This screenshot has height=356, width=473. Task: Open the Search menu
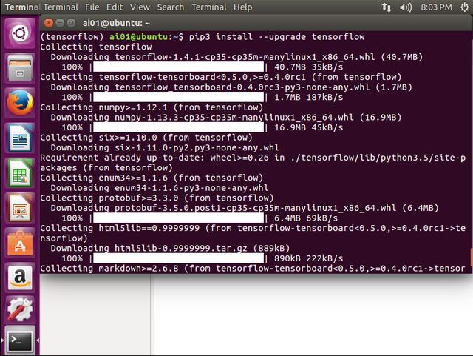(x=171, y=7)
